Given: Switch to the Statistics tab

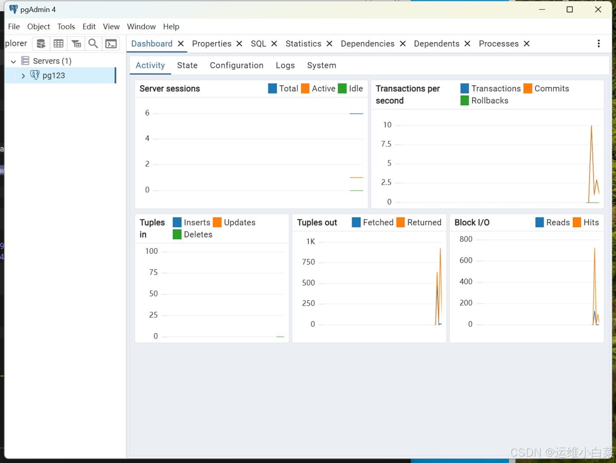Looking at the screenshot, I should click(x=303, y=44).
